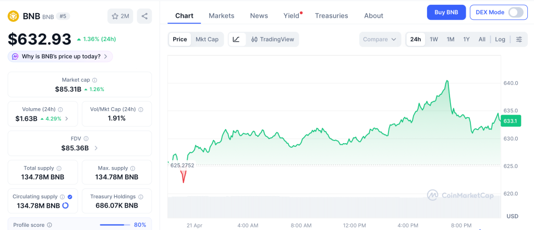Click FDV info icon

tap(86, 139)
